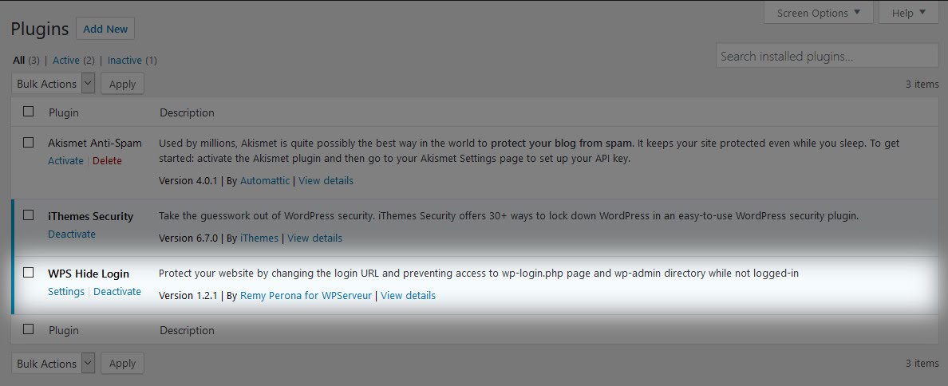Open the Automattic author link
The width and height of the screenshot is (948, 386).
click(x=265, y=180)
